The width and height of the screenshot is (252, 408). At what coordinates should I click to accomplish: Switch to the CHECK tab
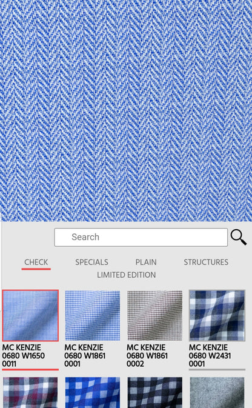pos(36,262)
